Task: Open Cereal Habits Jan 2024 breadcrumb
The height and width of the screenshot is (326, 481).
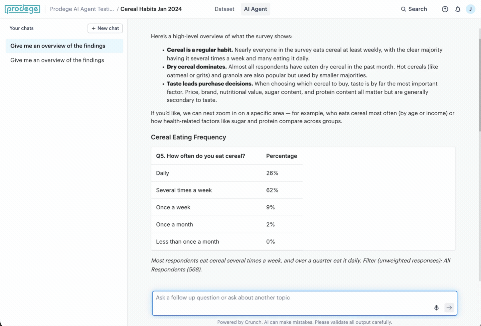Action: [151, 9]
